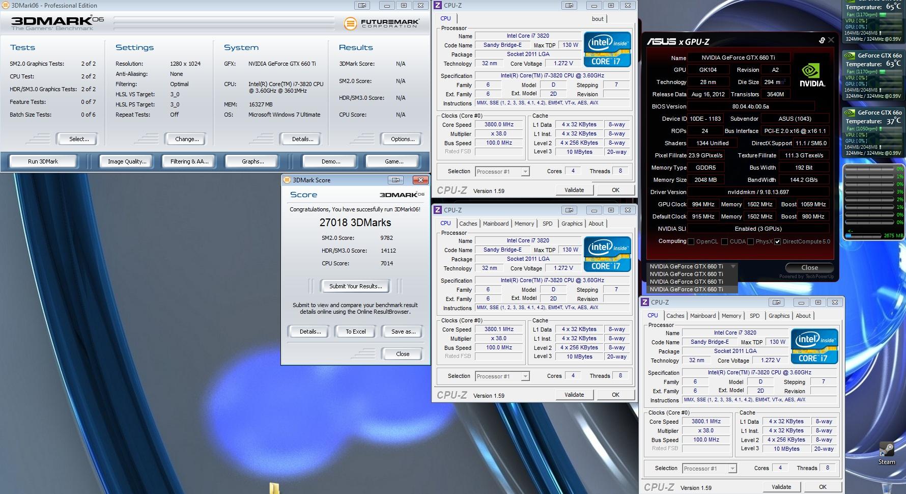Open Graphs dialog in 3DMark06
The height and width of the screenshot is (494, 906).
[x=253, y=161]
